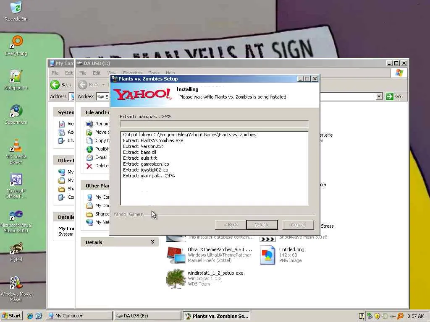Open the Microsoft Office desktop shortcut
The height and width of the screenshot is (322, 430).
pyautogui.click(x=16, y=186)
